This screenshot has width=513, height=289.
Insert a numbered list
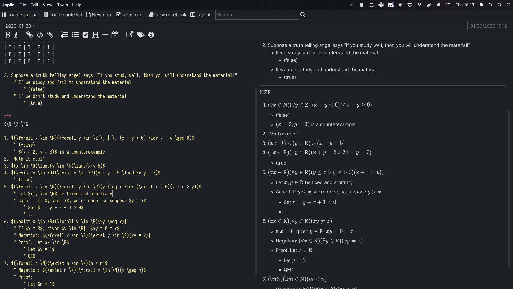[x=65, y=35]
